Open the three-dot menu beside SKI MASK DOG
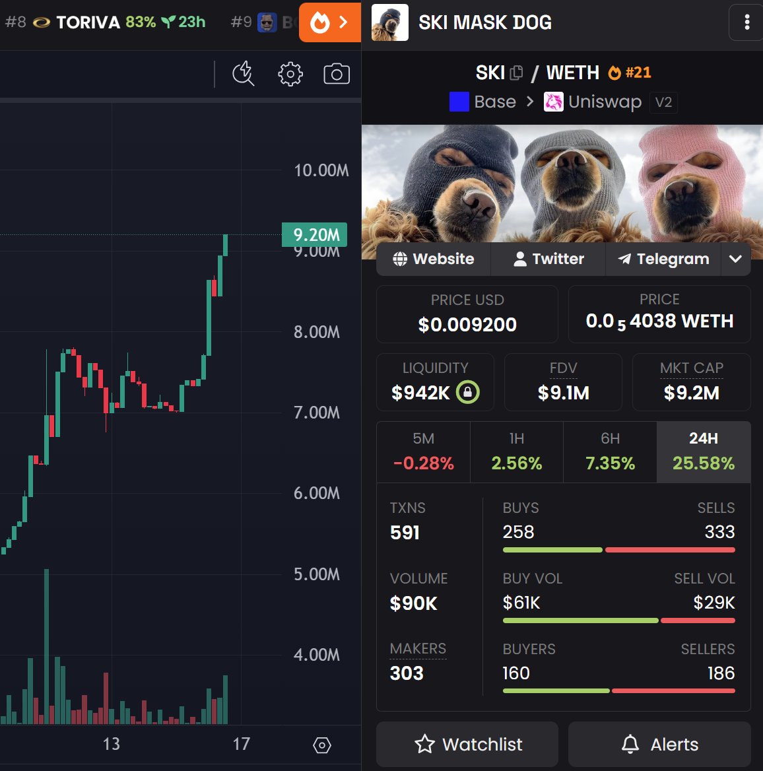This screenshot has height=771, width=763. [746, 22]
